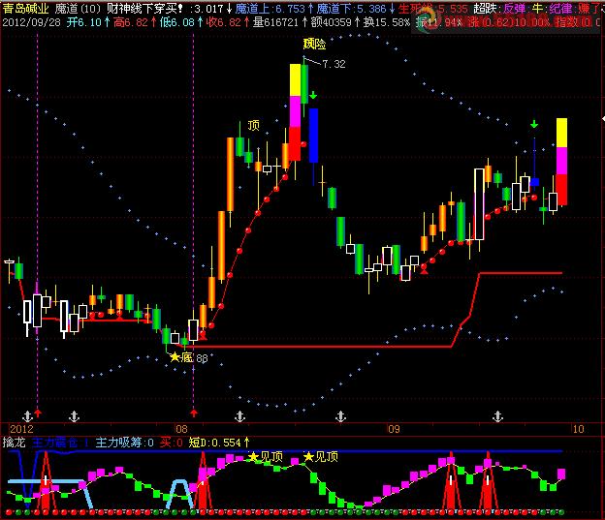This screenshot has height=520, width=605.
Task: Click the 7.32 high price label
Action: coord(334,64)
